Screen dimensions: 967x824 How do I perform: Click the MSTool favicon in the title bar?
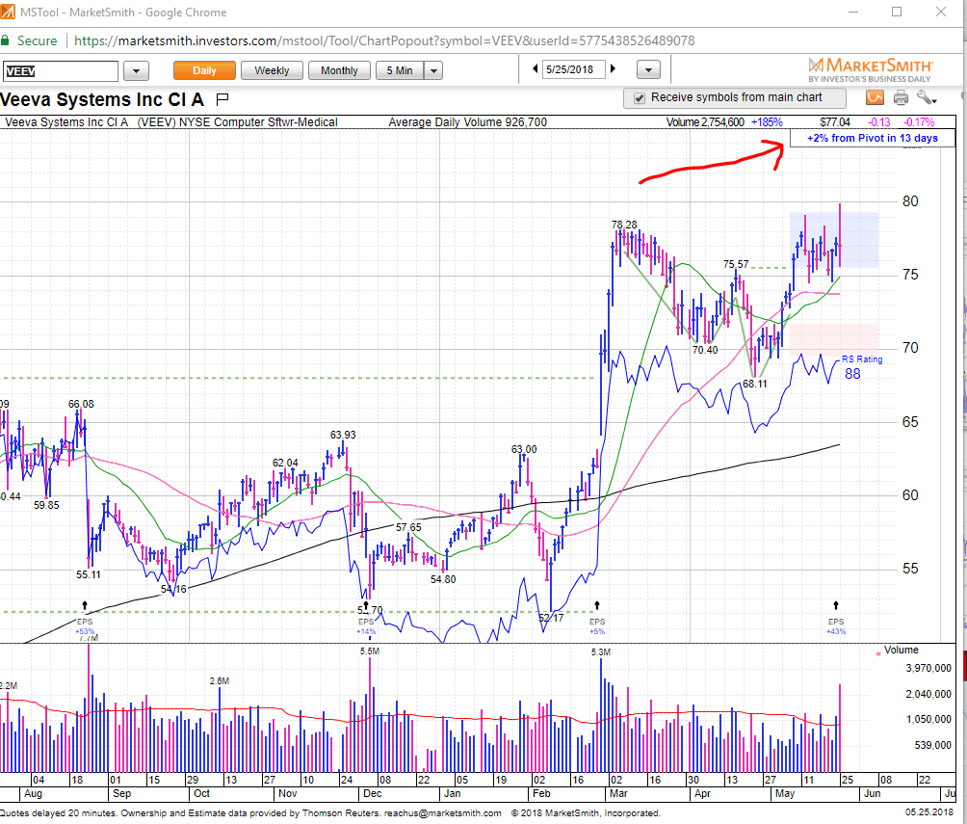(8, 12)
